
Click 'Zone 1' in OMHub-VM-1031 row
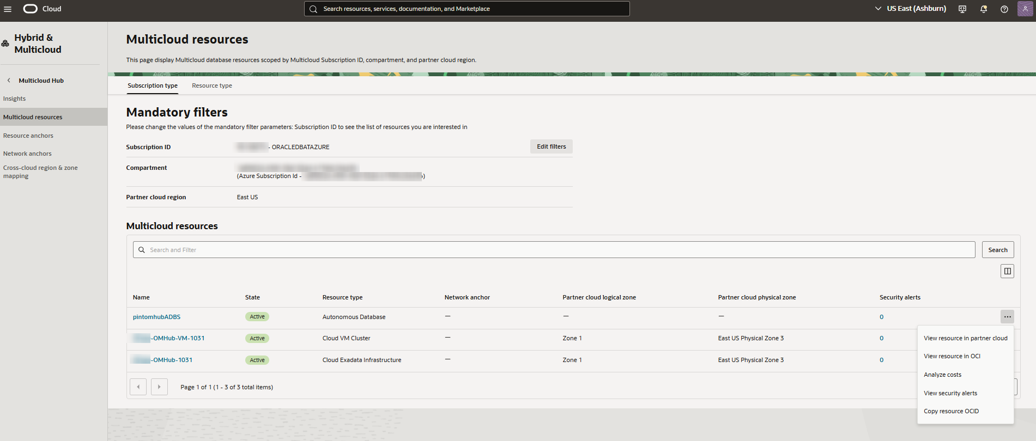pos(572,338)
